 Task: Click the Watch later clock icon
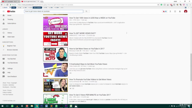(x=4, y=37)
